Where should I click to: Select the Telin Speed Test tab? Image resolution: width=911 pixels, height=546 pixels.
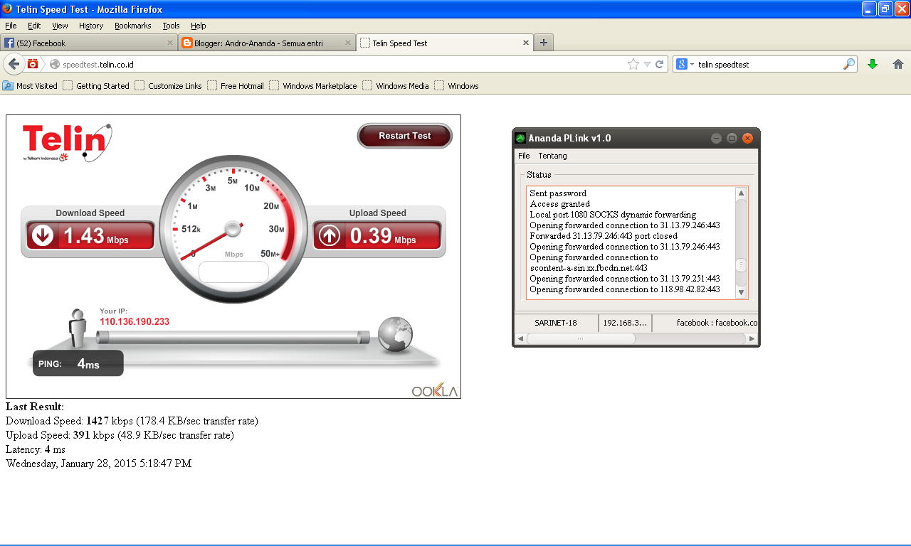(x=444, y=43)
